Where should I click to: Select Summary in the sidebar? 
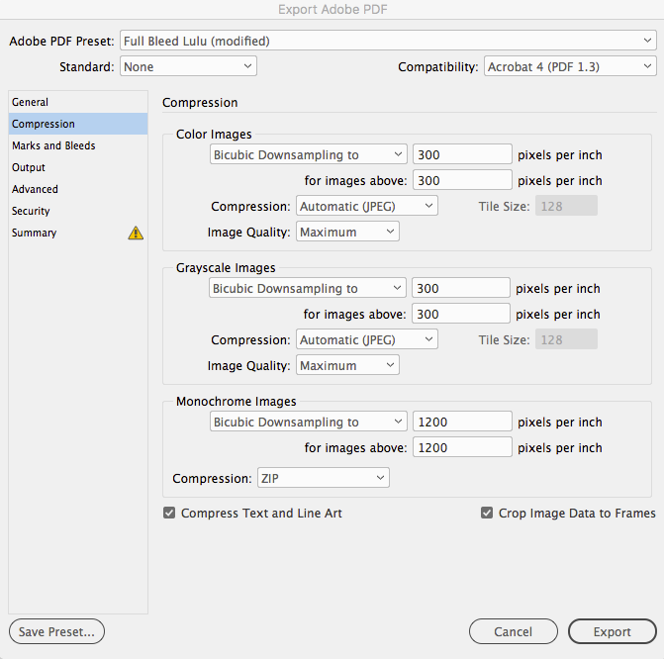[x=78, y=233]
